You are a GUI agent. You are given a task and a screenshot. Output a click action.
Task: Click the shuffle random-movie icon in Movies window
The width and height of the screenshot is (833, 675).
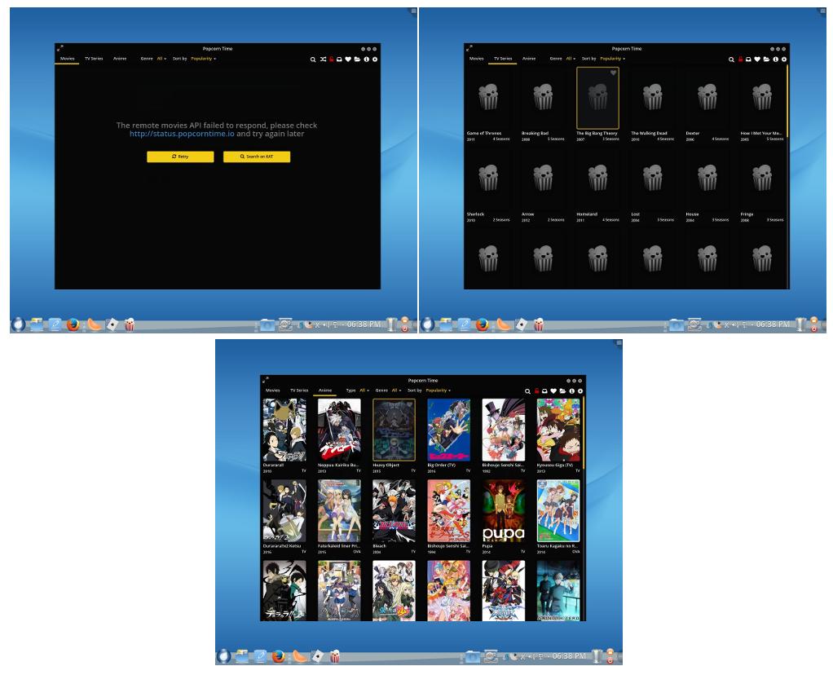[x=323, y=60]
